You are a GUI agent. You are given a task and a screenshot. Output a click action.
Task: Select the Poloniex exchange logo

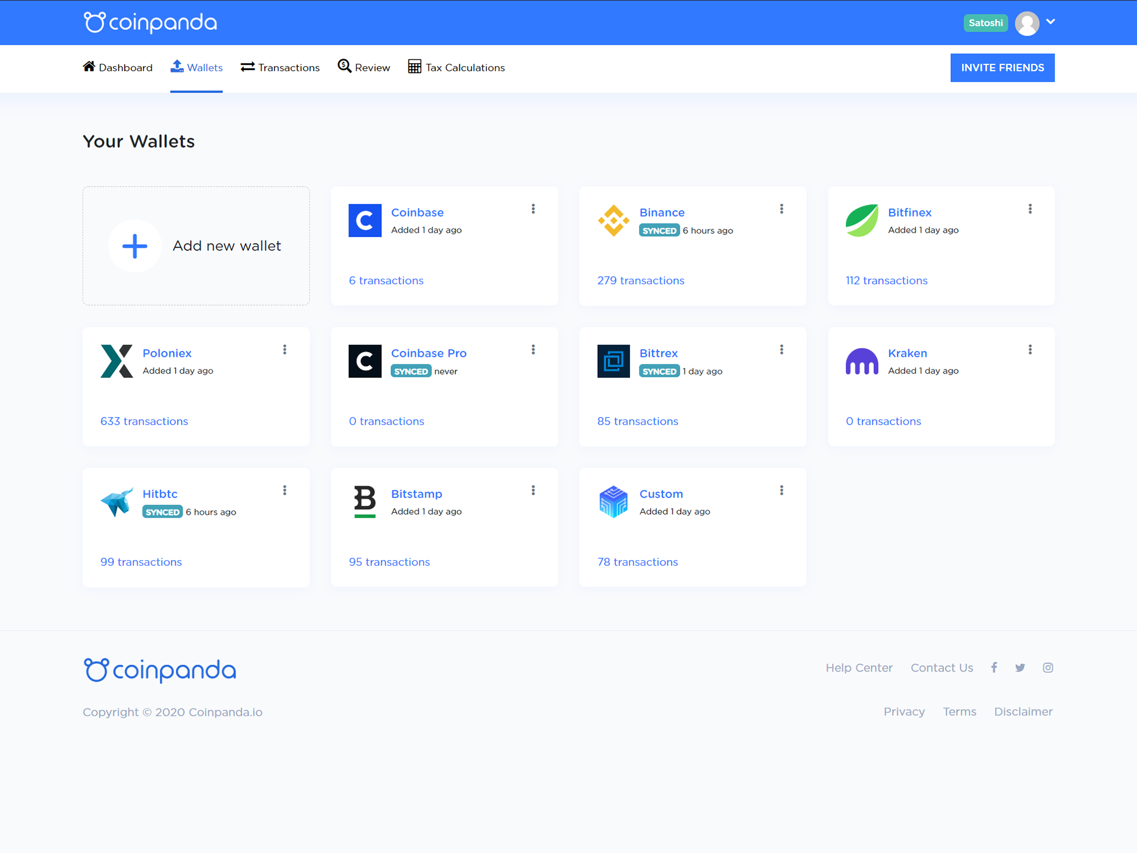tap(117, 361)
